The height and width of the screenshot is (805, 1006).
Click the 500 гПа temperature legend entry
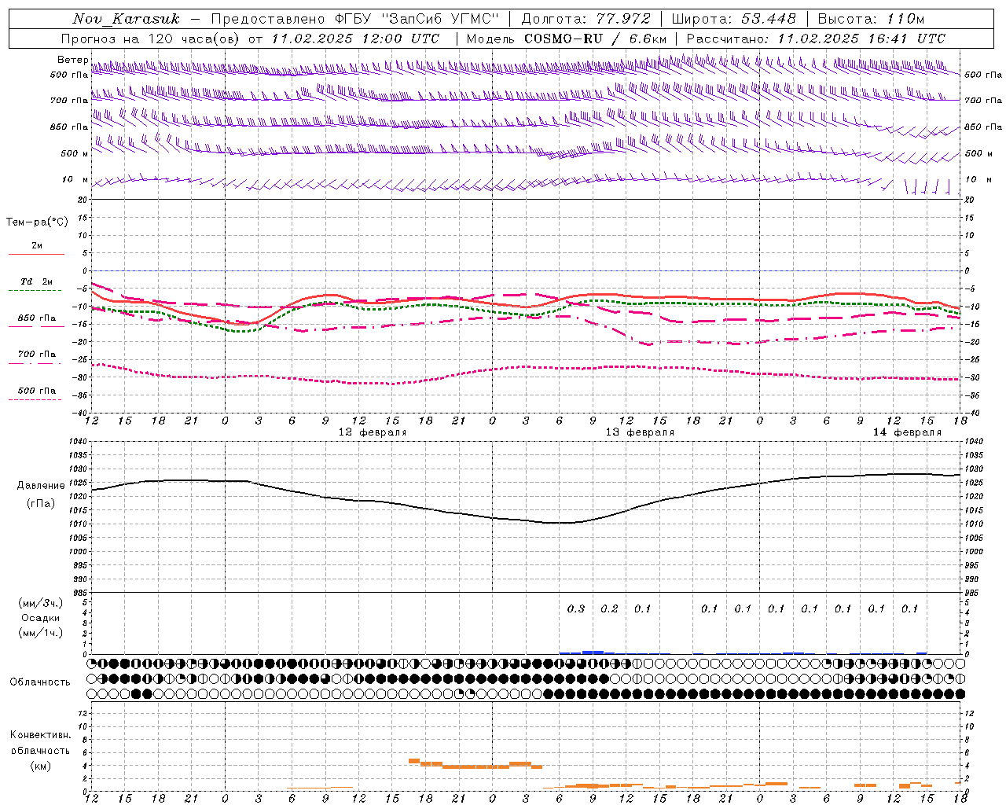[x=37, y=391]
